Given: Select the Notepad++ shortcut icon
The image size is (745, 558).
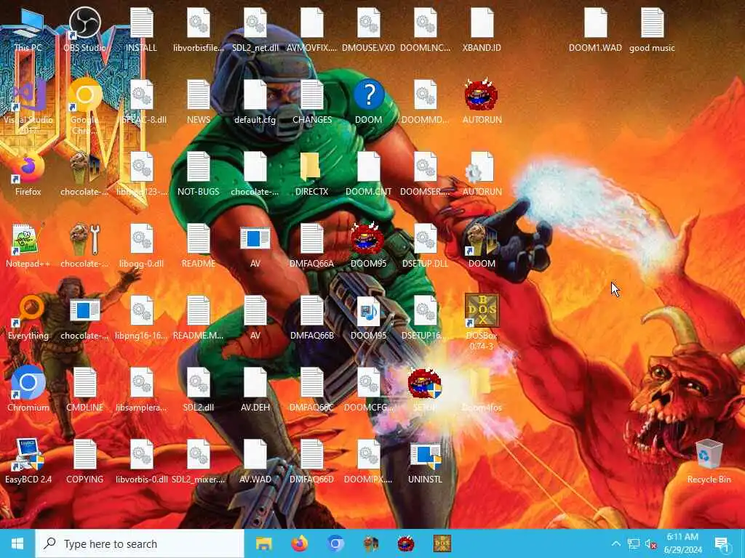Looking at the screenshot, I should (x=28, y=246).
